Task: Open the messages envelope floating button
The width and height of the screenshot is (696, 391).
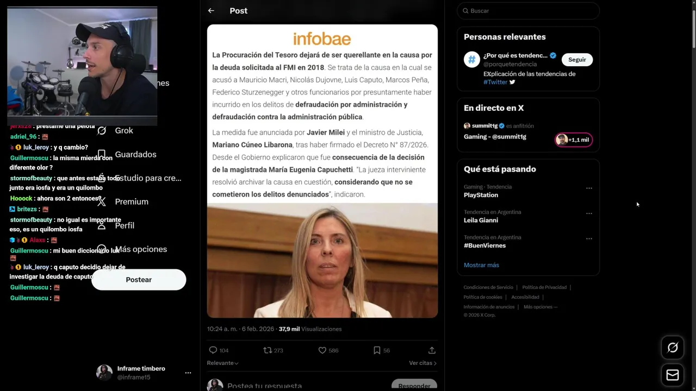Action: tap(673, 375)
